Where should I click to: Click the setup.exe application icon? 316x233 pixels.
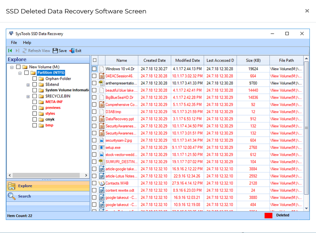102,147
